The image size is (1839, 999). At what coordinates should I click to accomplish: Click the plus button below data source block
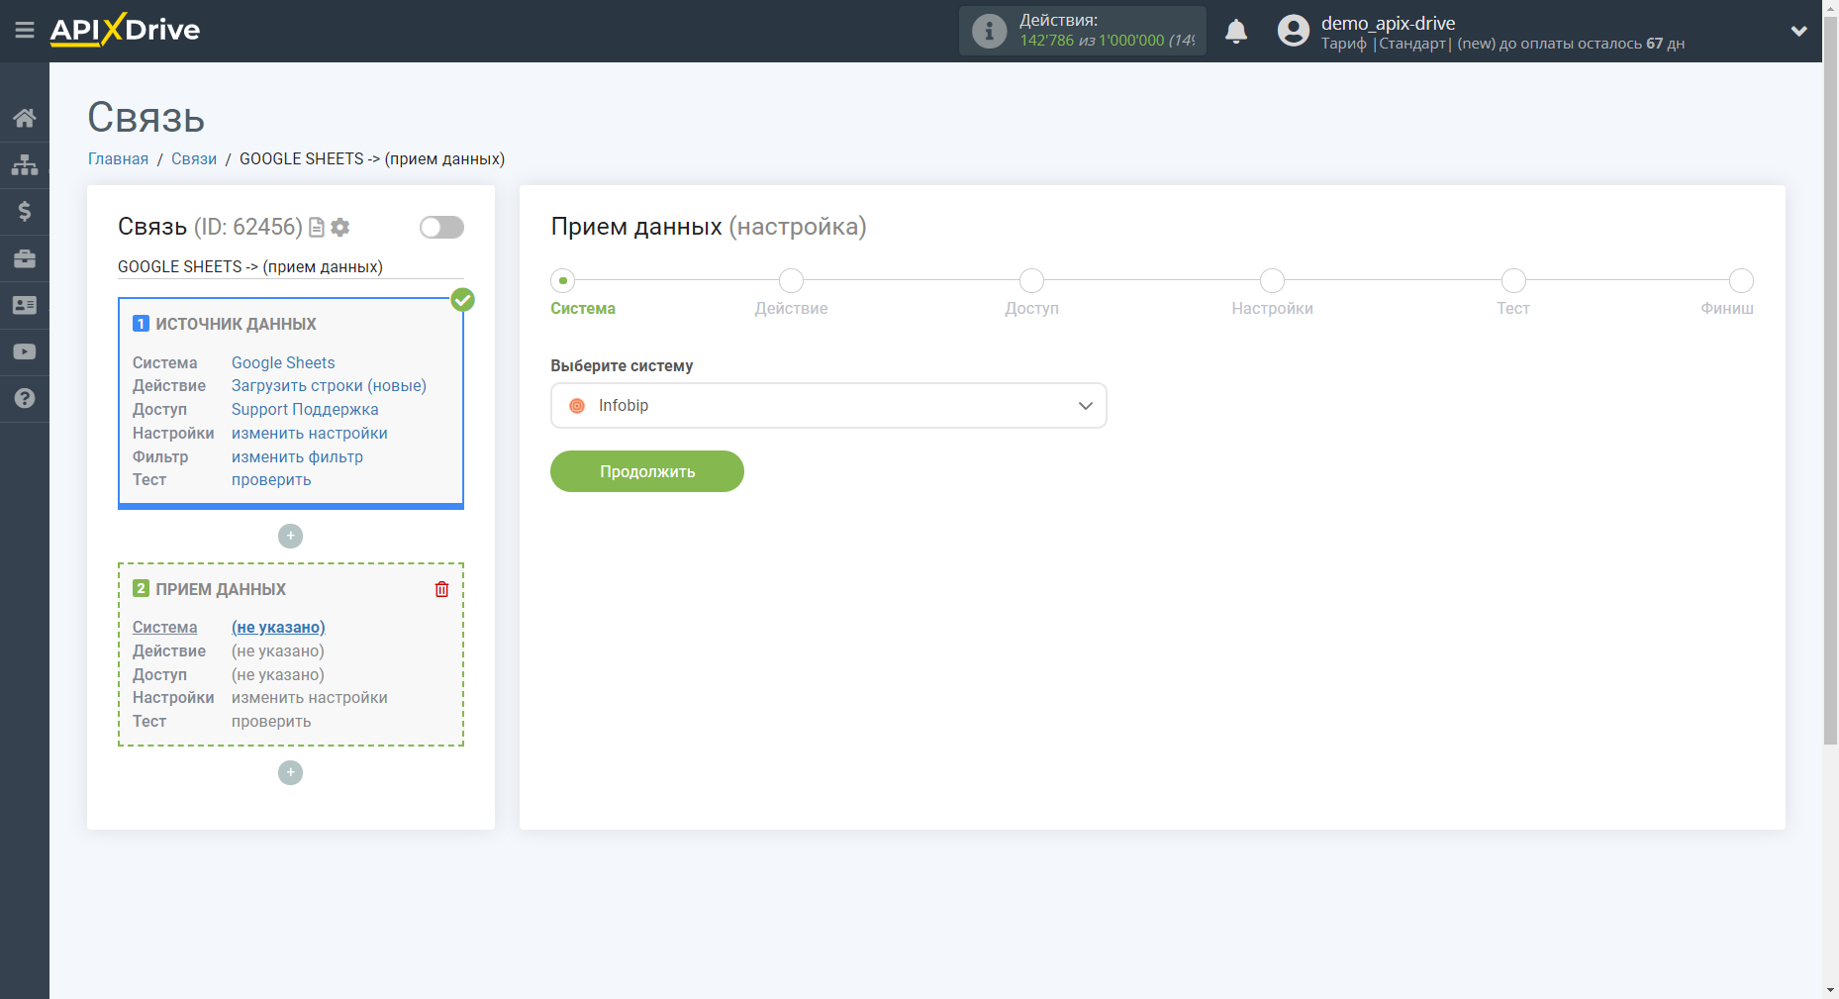(x=290, y=536)
